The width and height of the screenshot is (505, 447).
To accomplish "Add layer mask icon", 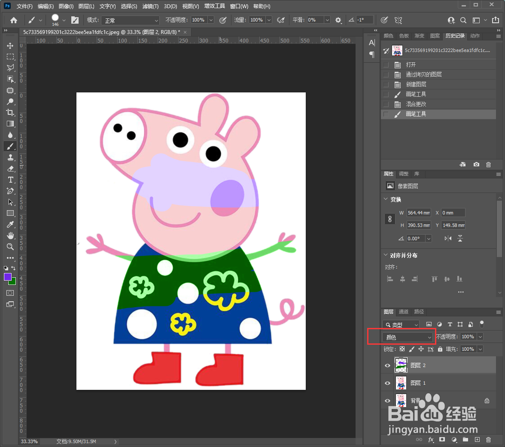I will tap(442, 440).
